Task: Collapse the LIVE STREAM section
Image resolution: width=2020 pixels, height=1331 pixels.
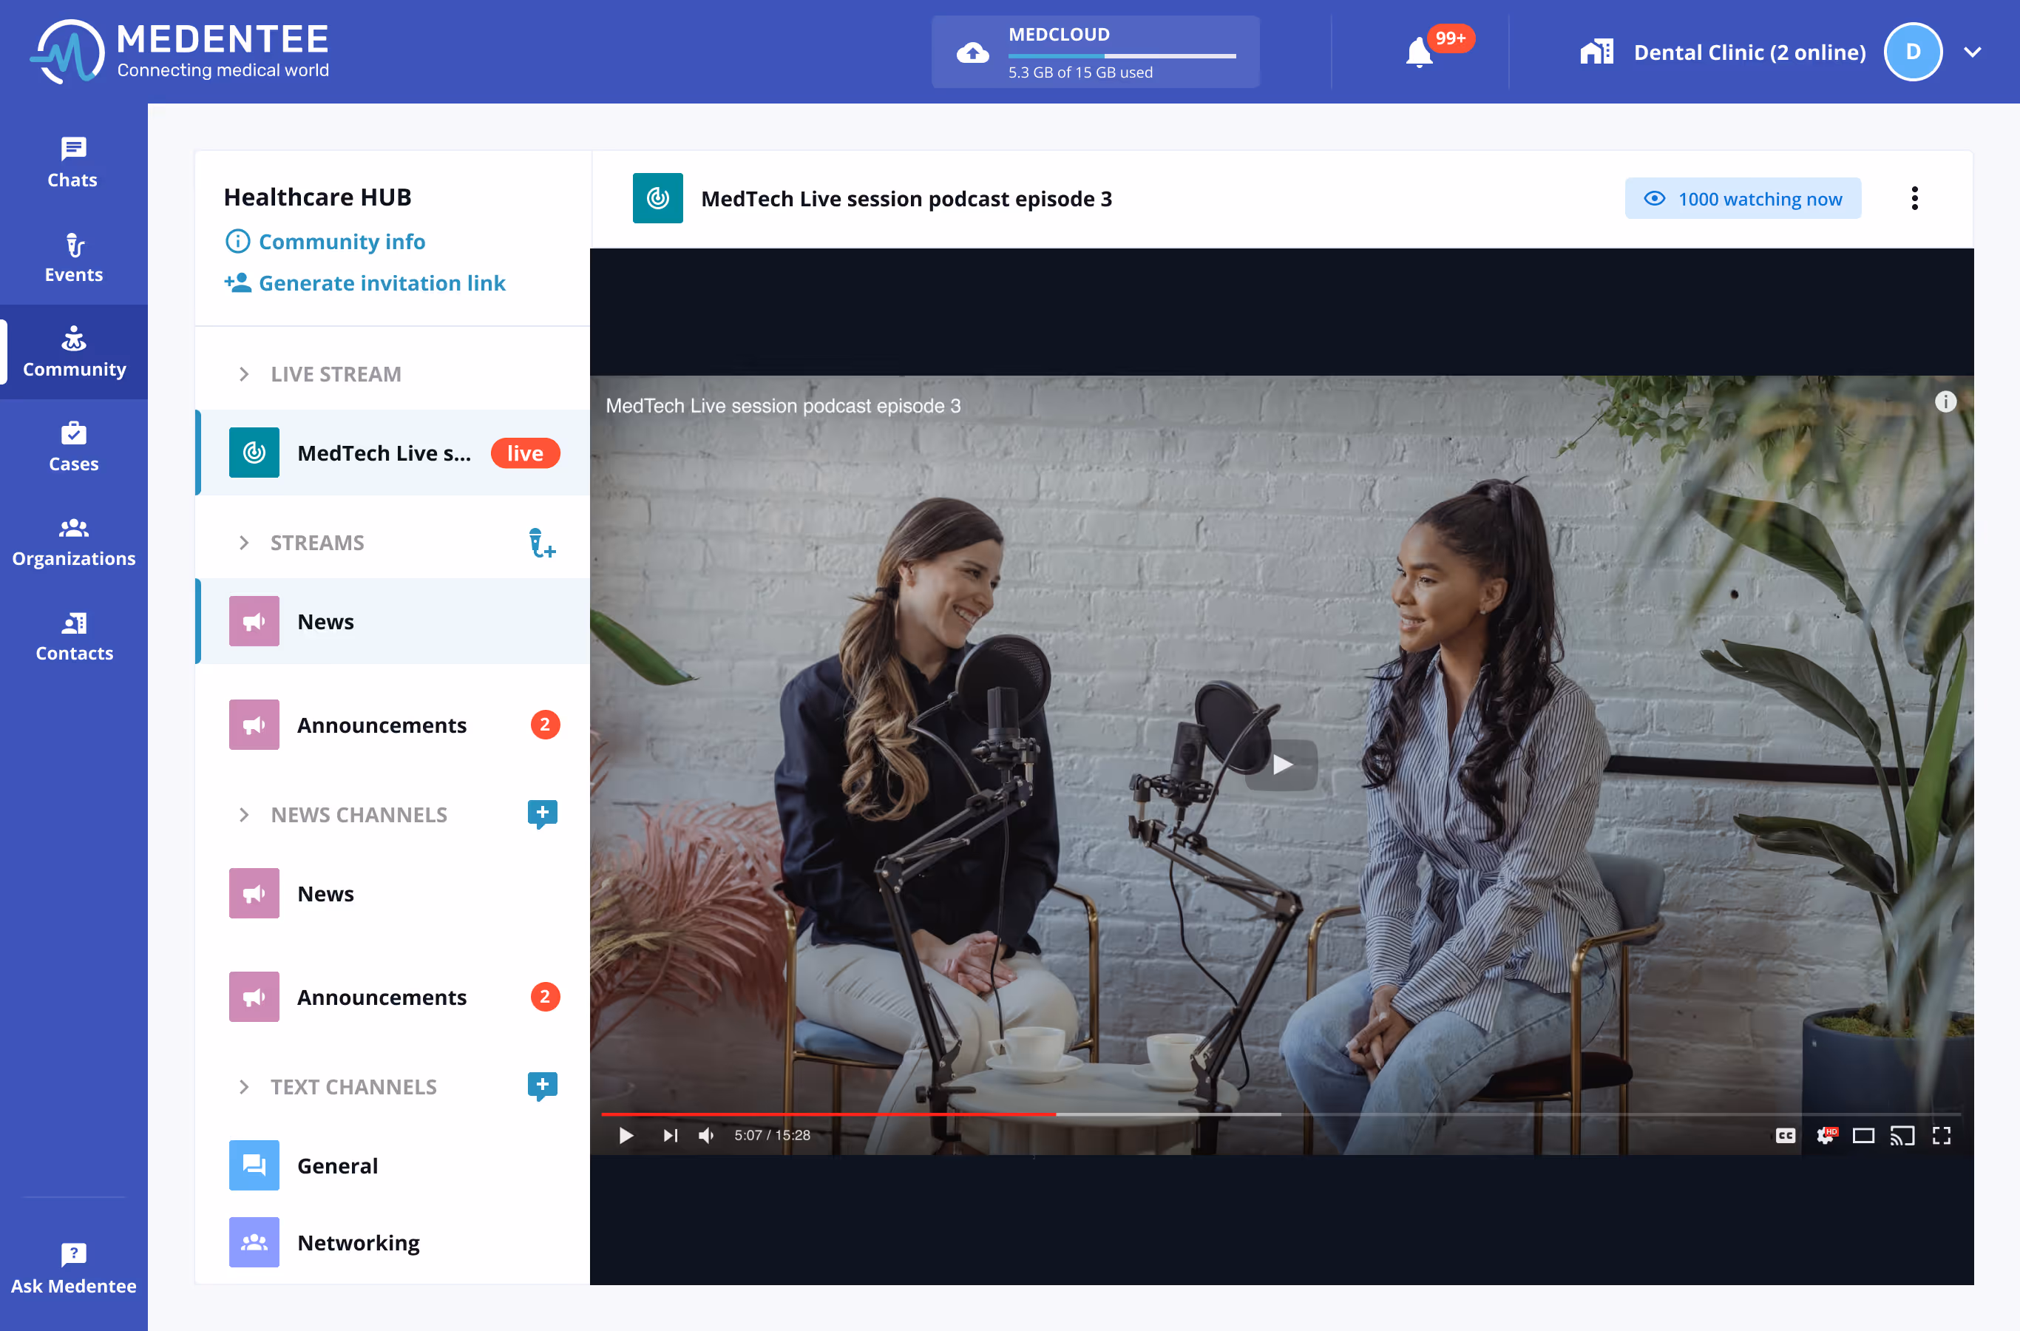Action: pos(245,374)
